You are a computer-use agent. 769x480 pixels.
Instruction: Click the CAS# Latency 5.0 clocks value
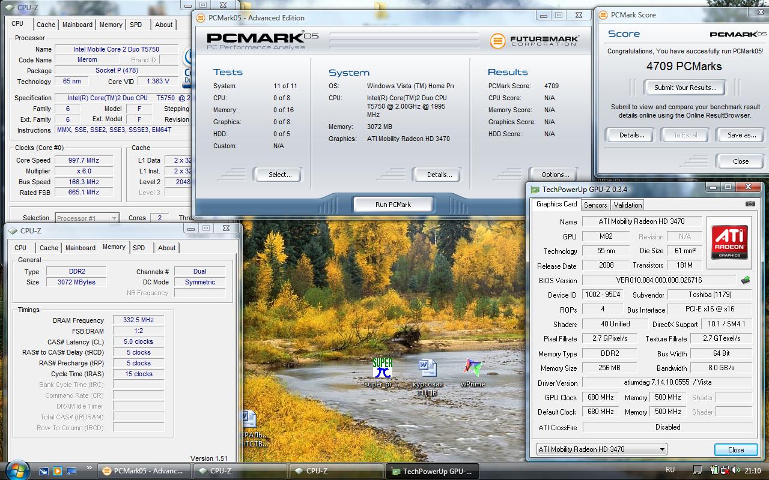click(138, 342)
